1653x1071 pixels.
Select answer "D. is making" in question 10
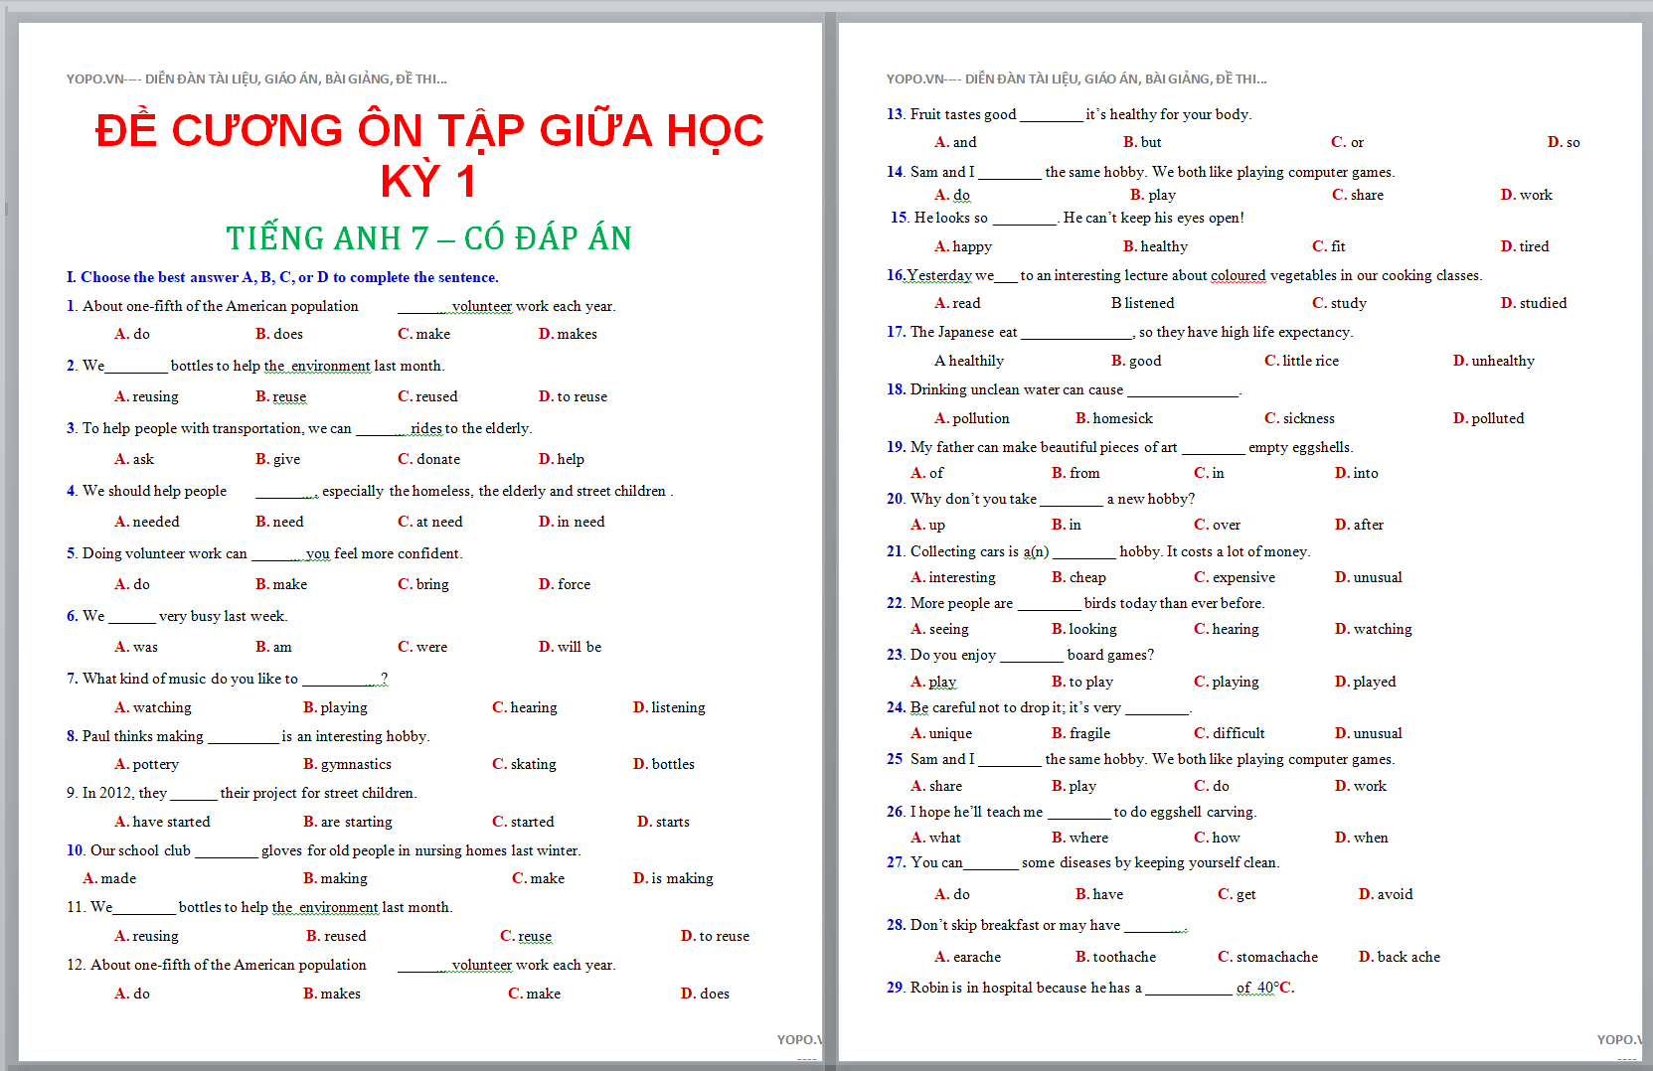pos(673,878)
